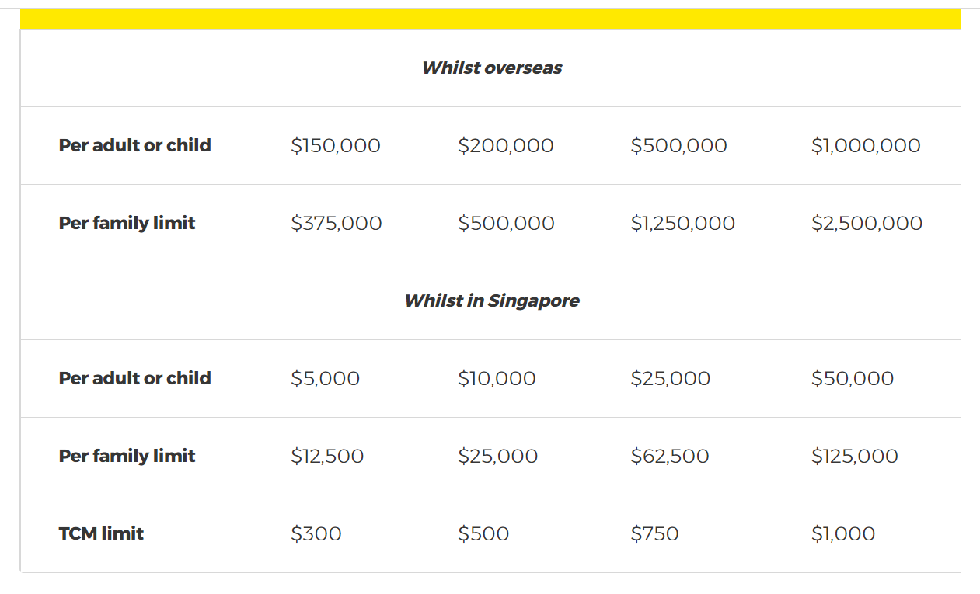Image resolution: width=980 pixels, height=594 pixels.
Task: Click the $1,000 TCM limit value
Action: tap(843, 533)
